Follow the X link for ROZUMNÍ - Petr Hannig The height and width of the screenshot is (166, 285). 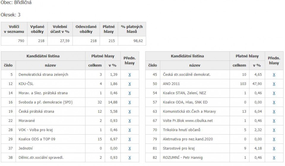coord(274,158)
